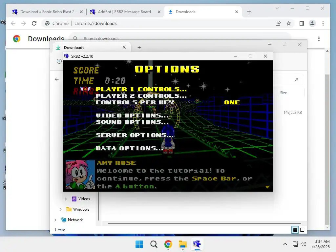This screenshot has width=336, height=252.
Task: Click the Amy Rose portrait thumbnail
Action: 80,175
